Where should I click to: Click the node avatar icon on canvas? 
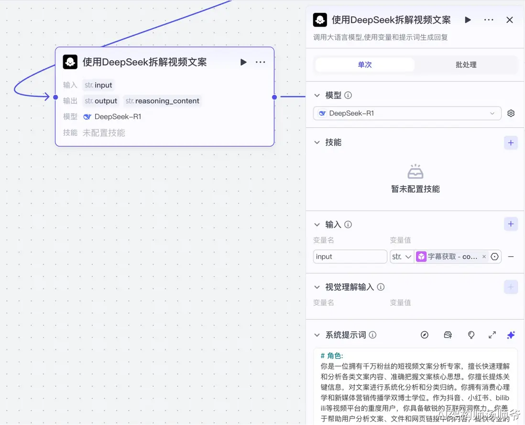[x=70, y=62]
